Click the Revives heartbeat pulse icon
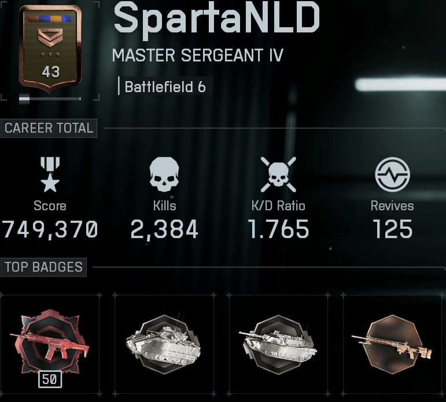Image resolution: width=446 pixels, height=402 pixels. [x=393, y=174]
